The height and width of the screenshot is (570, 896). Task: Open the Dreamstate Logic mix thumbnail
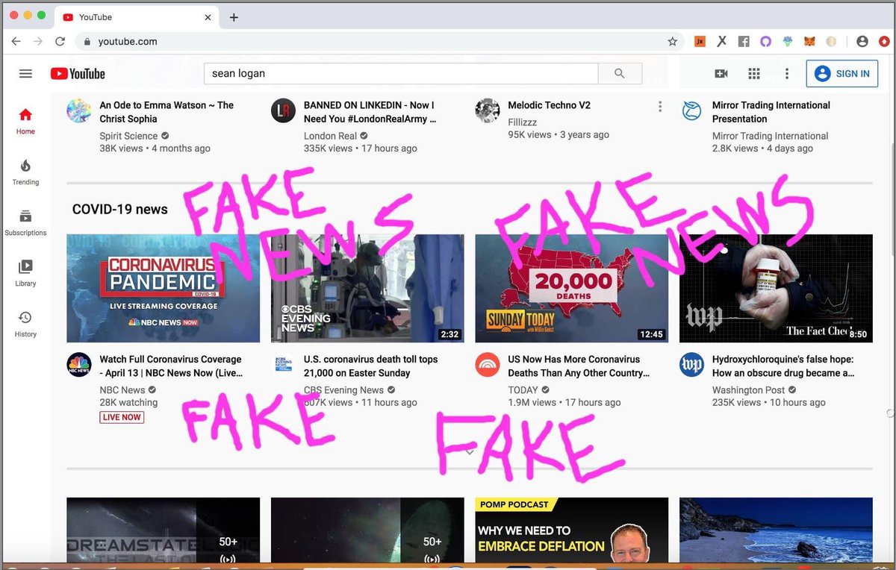pyautogui.click(x=163, y=530)
